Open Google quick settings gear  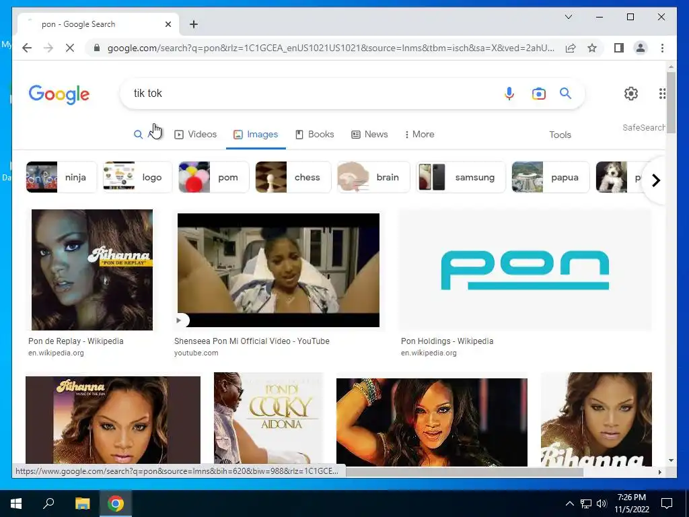click(x=631, y=94)
